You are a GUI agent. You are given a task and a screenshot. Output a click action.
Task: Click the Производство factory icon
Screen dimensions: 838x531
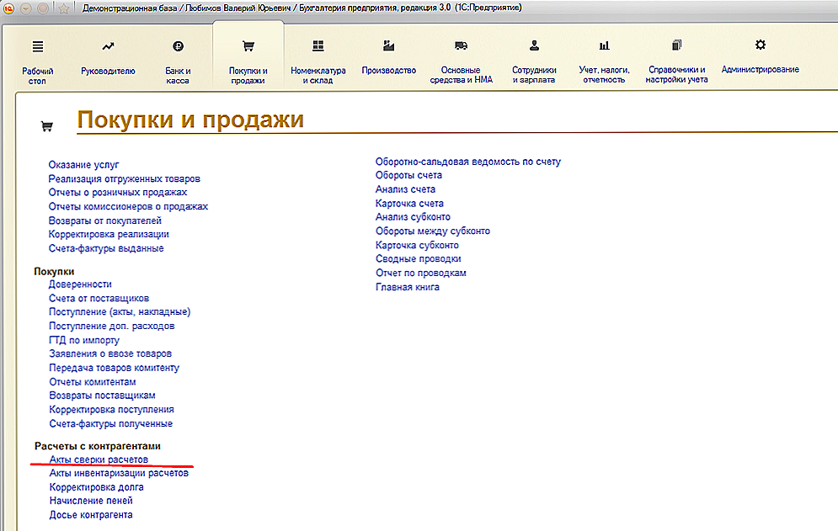coord(388,45)
